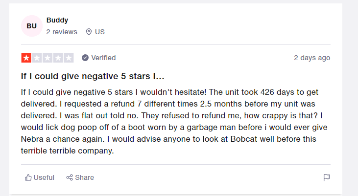Click the thumbs-up Useful icon
Viewport: 358px width, 196px height.
click(x=28, y=177)
